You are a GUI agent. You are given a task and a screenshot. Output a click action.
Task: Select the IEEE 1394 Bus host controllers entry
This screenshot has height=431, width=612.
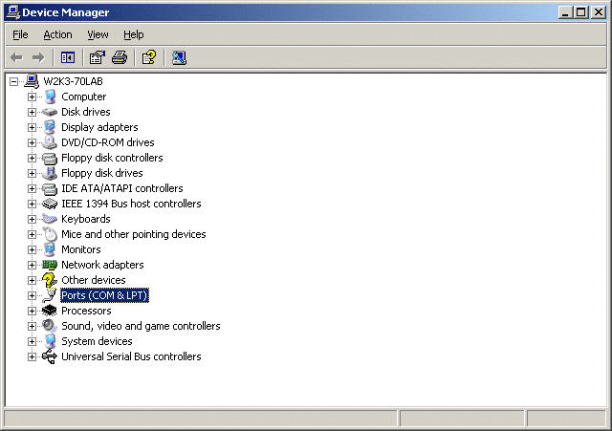(x=131, y=204)
